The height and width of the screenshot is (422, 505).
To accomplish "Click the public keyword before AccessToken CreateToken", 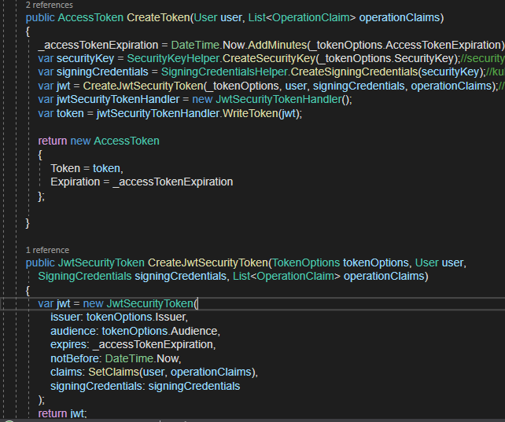I will coord(40,17).
